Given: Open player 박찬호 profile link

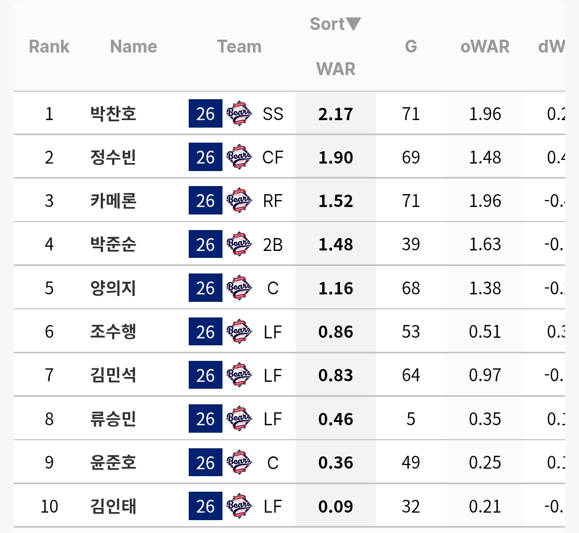Looking at the screenshot, I should point(113,113).
